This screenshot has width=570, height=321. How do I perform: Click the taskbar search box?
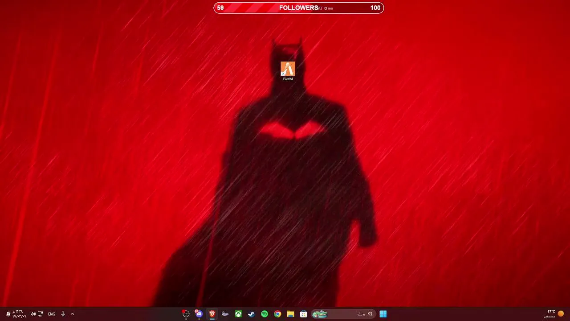point(342,314)
